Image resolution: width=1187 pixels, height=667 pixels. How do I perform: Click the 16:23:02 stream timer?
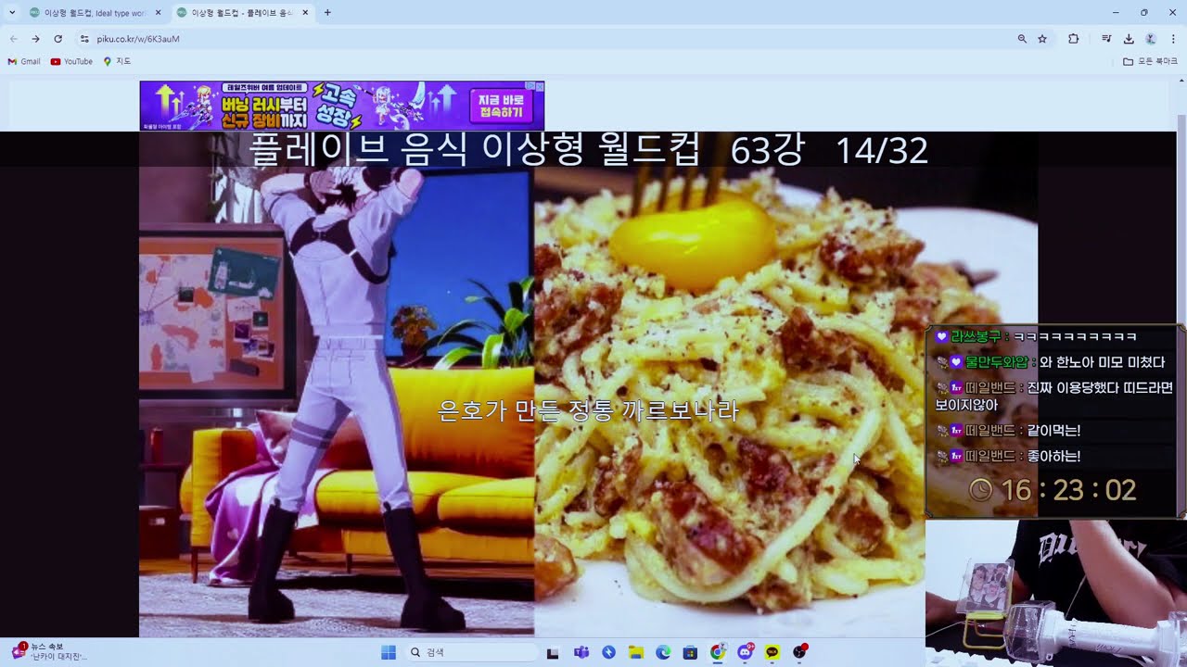[1053, 489]
